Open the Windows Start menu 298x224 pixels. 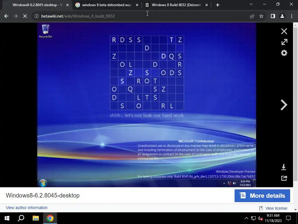click(7, 218)
